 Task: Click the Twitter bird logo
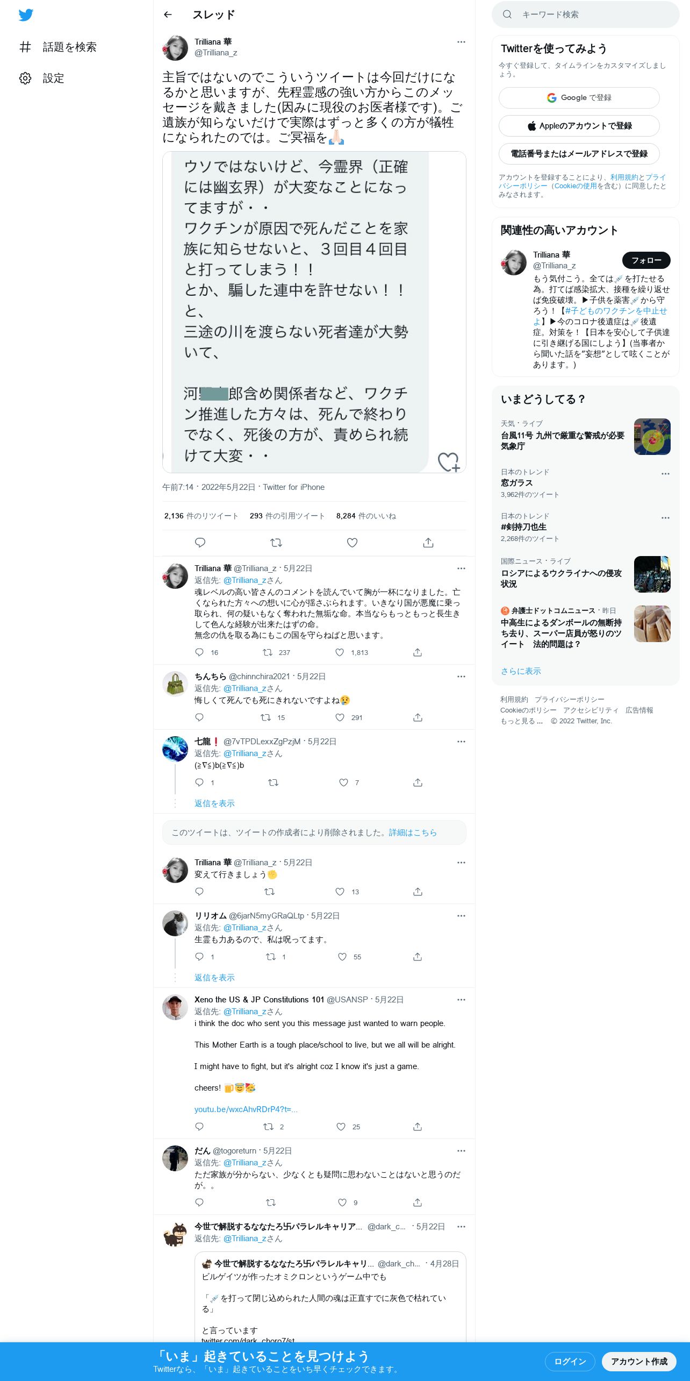pyautogui.click(x=26, y=15)
